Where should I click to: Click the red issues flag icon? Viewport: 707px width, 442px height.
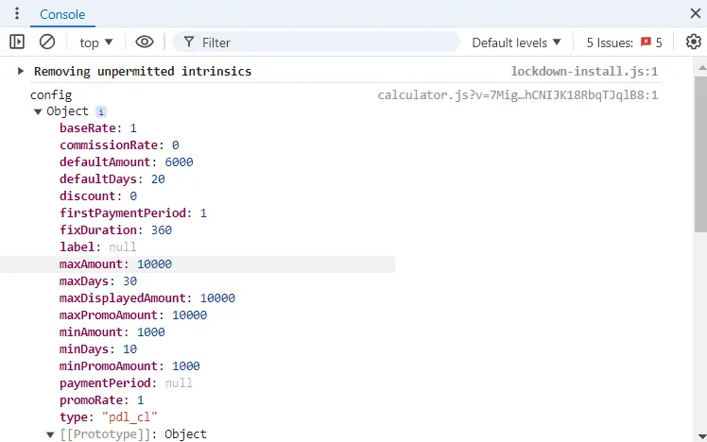coord(647,42)
